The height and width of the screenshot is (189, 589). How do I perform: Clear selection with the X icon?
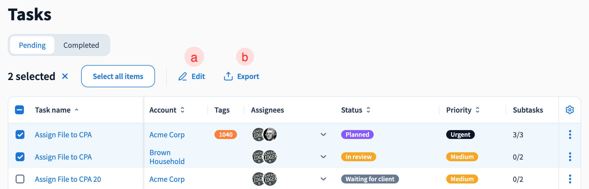pos(65,76)
